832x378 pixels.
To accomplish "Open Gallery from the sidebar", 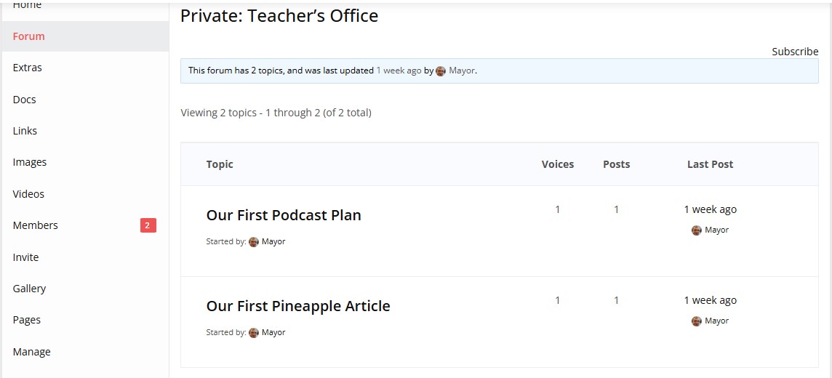I will pos(29,289).
